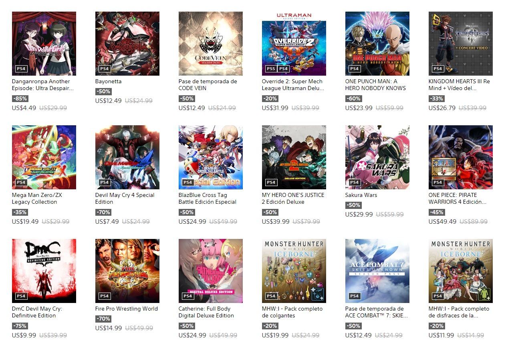The height and width of the screenshot is (349, 506).
Task: Open Devil May Cry 4 Special Edition title
Action: coord(125,199)
